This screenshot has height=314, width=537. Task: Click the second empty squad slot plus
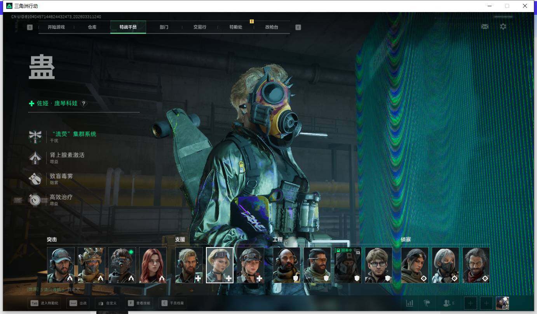pos(486,303)
